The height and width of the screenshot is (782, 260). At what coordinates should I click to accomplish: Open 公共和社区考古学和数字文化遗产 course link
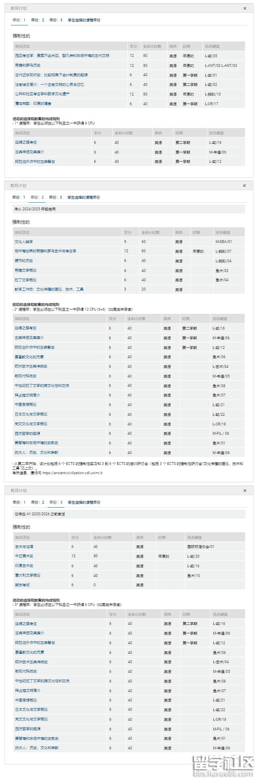[x=42, y=94]
